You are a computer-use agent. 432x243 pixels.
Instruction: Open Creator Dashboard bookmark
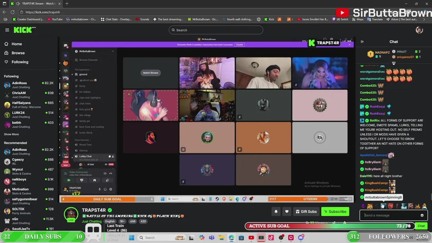28,19
